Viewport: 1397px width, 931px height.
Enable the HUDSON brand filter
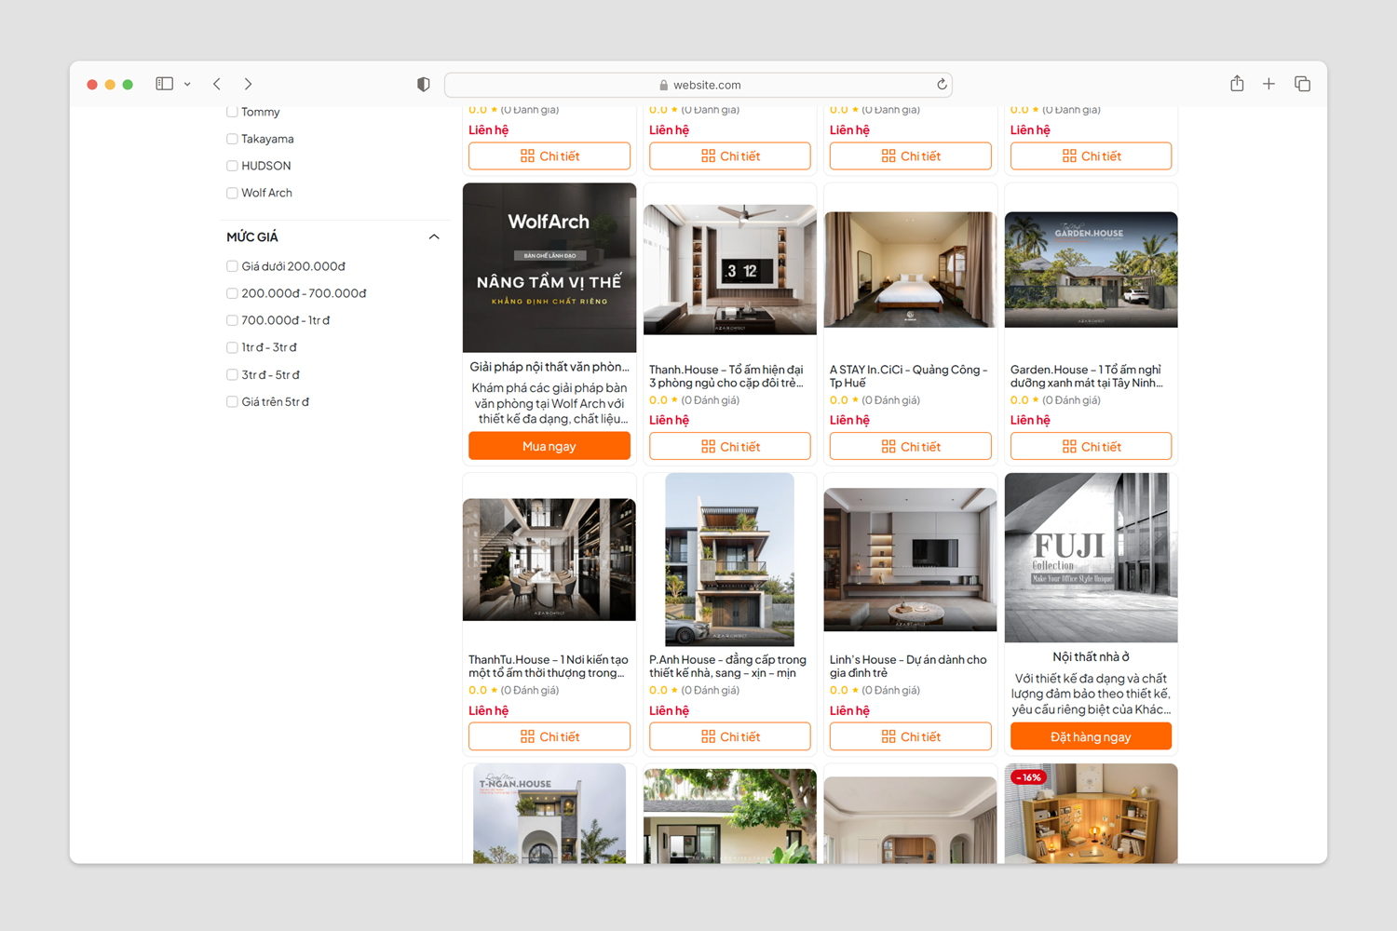click(x=232, y=166)
